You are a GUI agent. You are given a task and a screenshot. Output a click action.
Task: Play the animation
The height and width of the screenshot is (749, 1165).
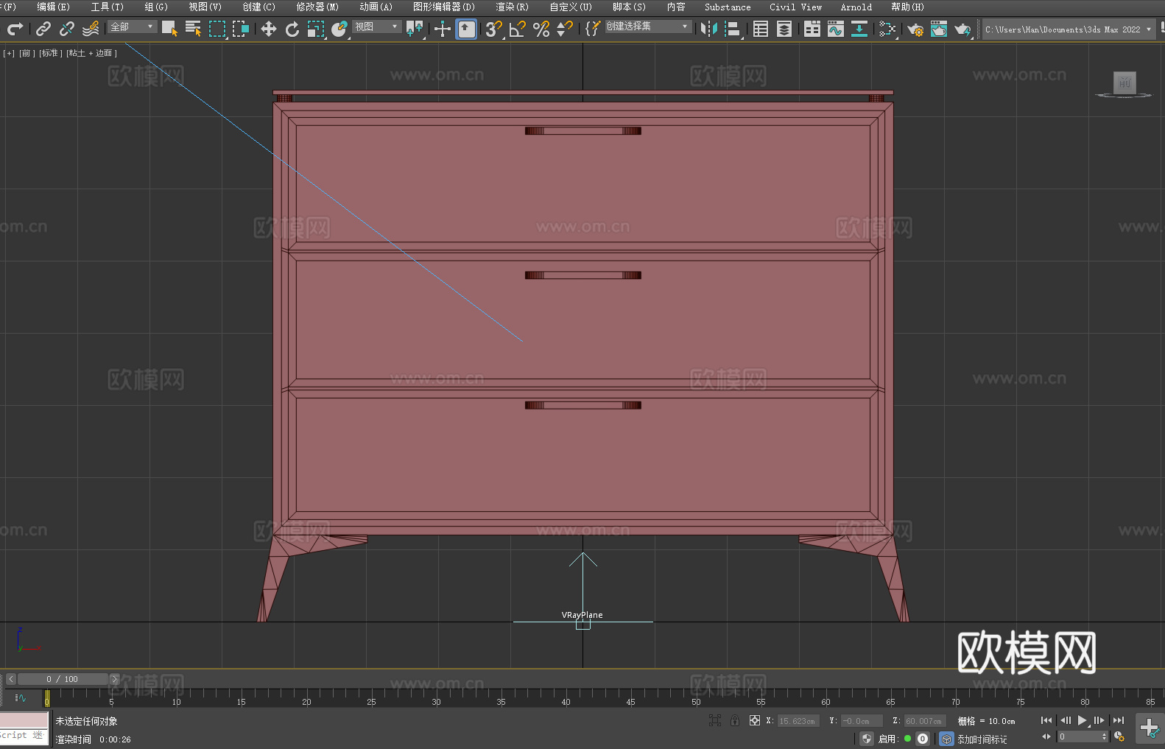[1083, 720]
